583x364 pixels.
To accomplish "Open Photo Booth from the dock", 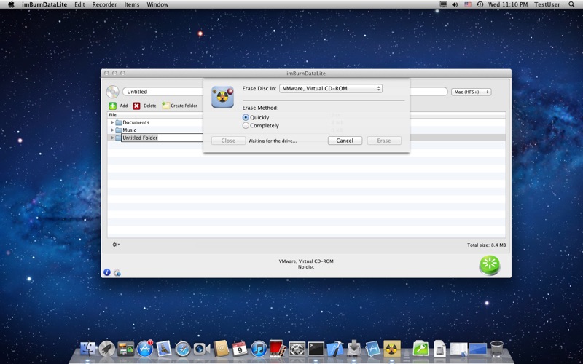I will (x=278, y=349).
